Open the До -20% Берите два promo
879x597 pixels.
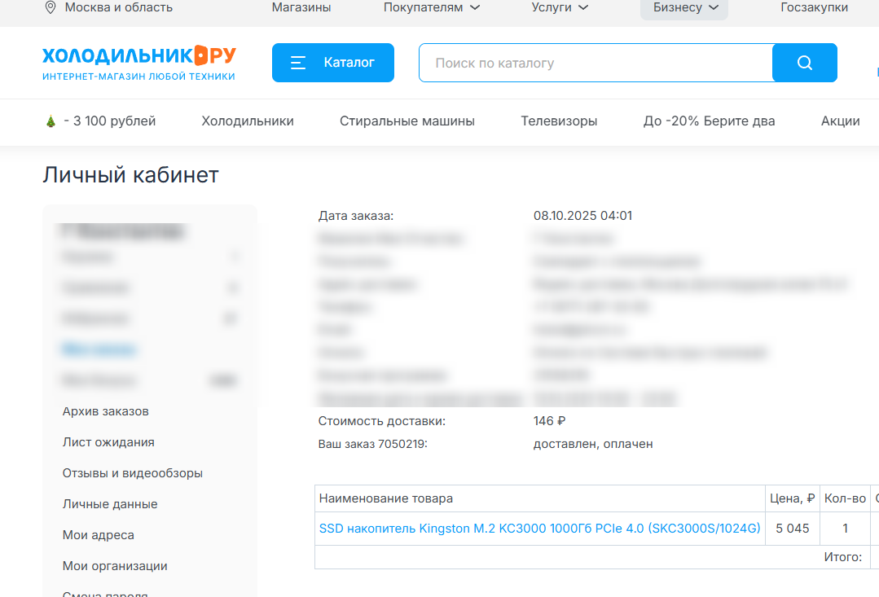point(709,121)
